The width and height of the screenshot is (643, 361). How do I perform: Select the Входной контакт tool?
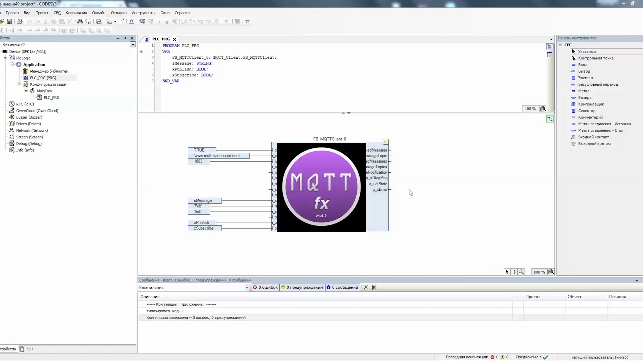pos(593,137)
